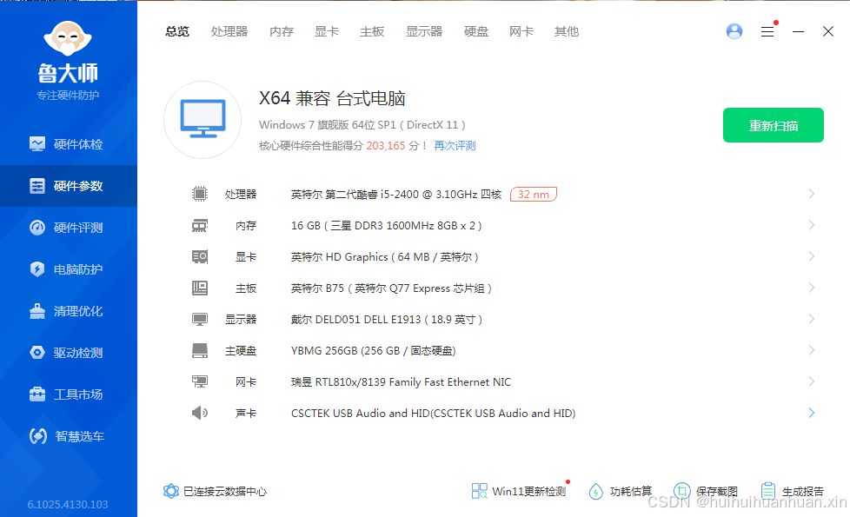The image size is (850, 517).
Task: Click the 显示器 monitor row icon
Action: [x=200, y=319]
